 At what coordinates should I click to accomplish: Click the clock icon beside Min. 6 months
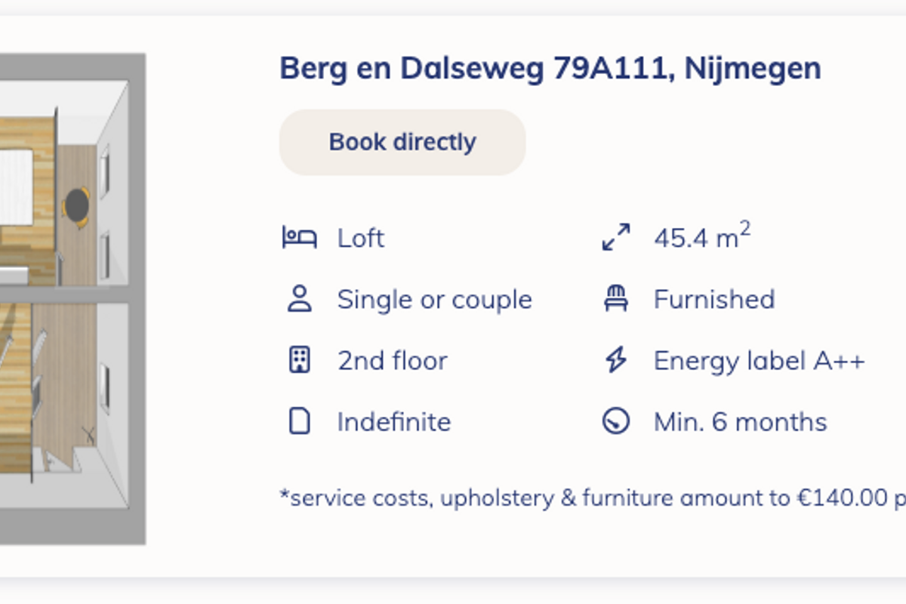click(616, 421)
